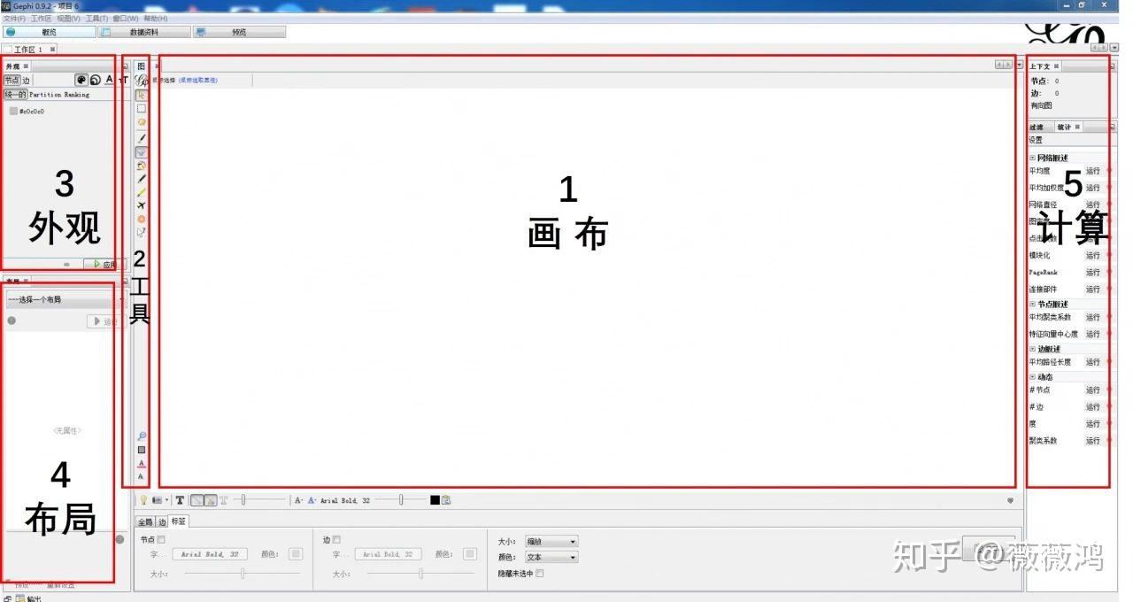Open the 工具 menu
Image resolution: width=1133 pixels, height=602 pixels.
point(96,18)
